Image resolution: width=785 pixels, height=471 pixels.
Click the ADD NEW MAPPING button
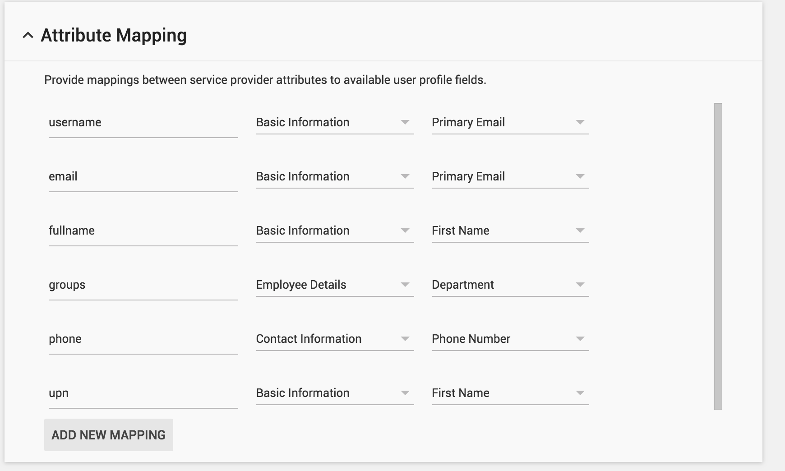[108, 435]
